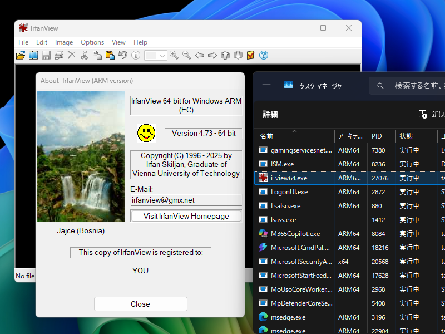The height and width of the screenshot is (334, 445).
Task: Open an image using the folder icon
Action: click(x=22, y=55)
